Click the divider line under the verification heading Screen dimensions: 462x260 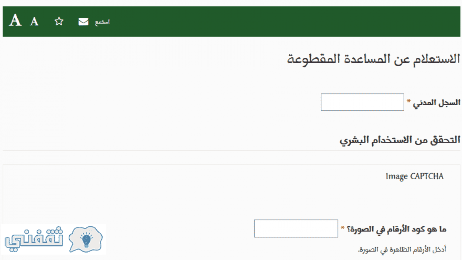(231, 150)
